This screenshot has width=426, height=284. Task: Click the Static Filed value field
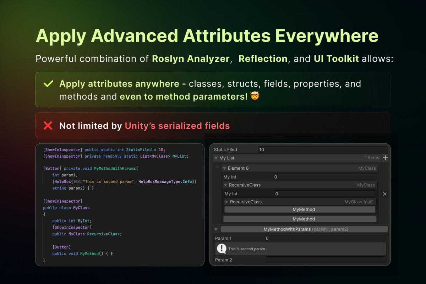point(322,149)
